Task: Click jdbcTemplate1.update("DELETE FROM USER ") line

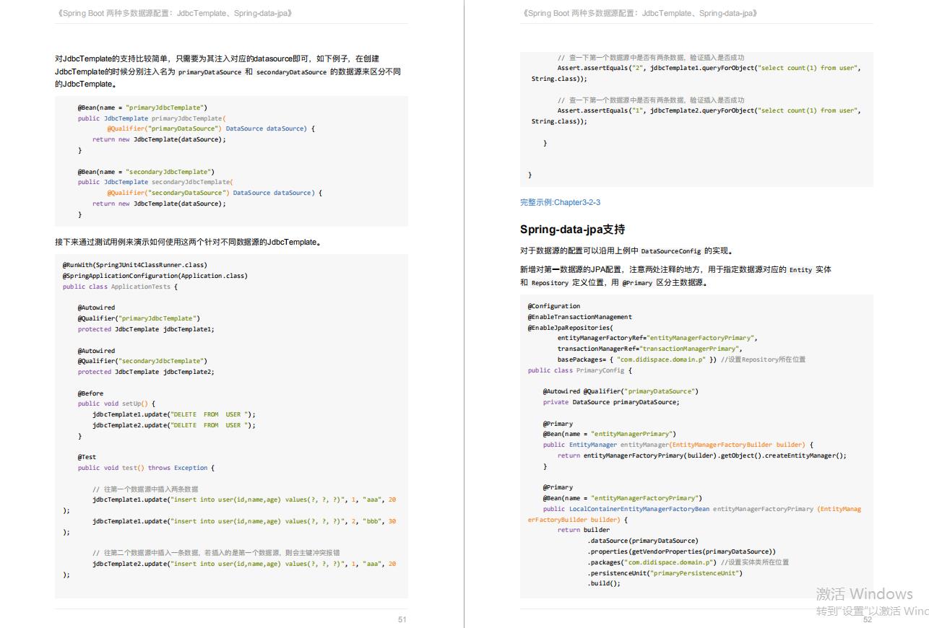Action: click(174, 414)
